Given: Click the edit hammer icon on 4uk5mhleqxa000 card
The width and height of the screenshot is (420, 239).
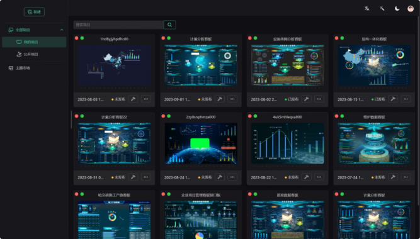Looking at the screenshot, I should [307, 177].
